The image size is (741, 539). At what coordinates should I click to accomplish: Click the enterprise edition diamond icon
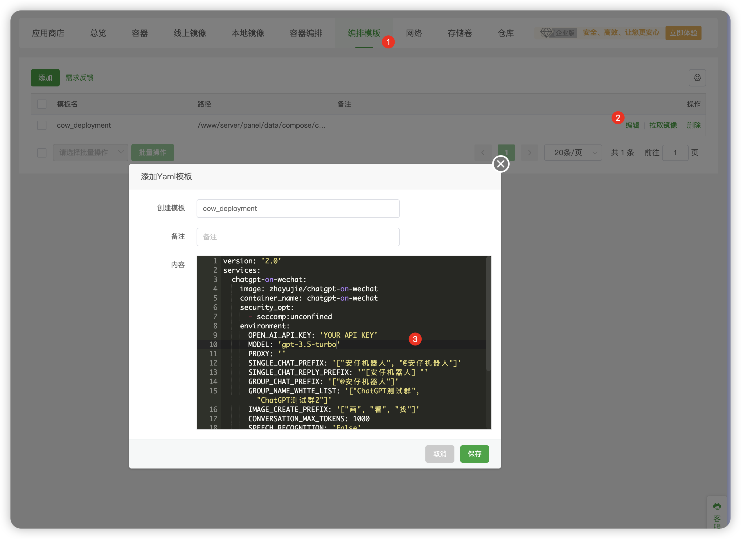coord(546,33)
